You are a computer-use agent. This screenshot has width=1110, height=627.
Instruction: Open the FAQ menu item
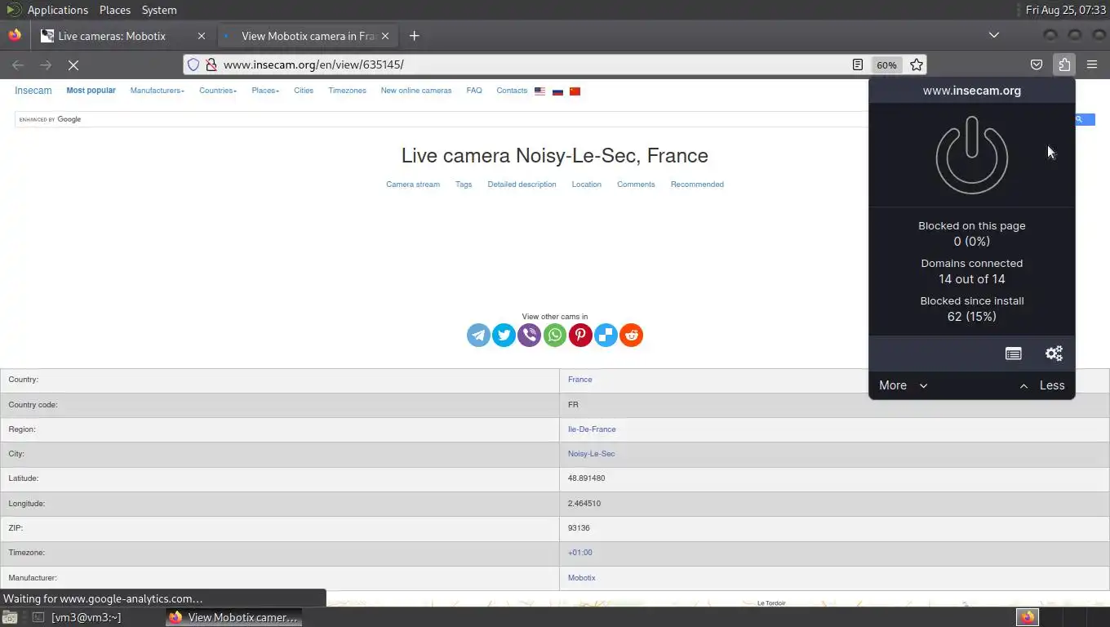pos(474,91)
